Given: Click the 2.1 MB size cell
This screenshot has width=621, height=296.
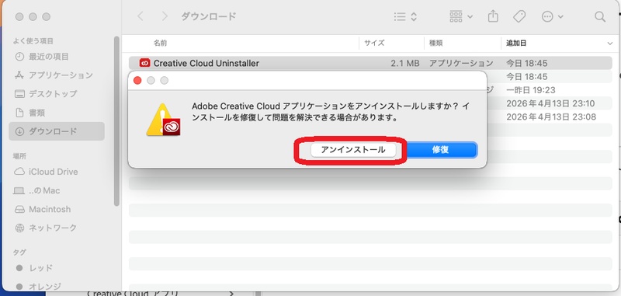Looking at the screenshot, I should (405, 63).
